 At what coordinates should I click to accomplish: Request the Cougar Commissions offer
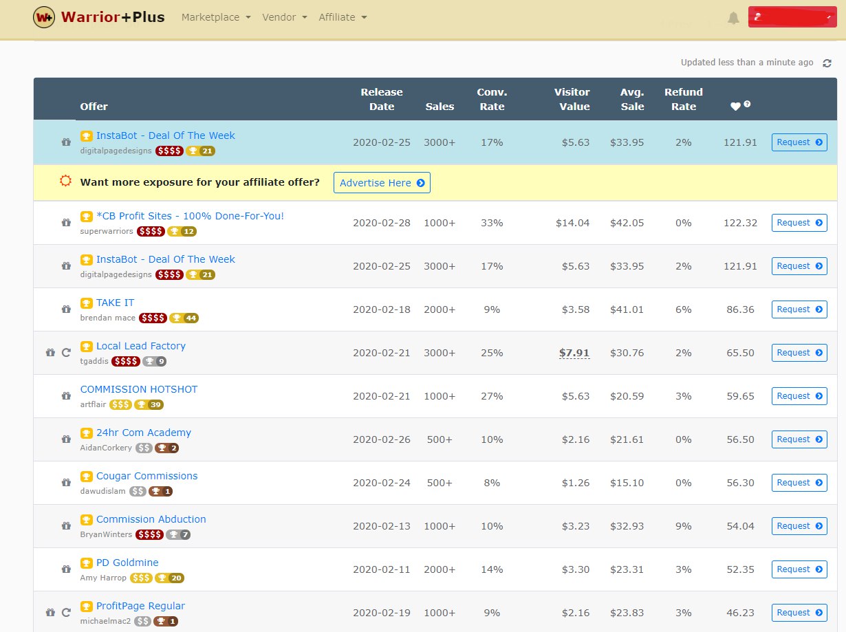(x=799, y=483)
